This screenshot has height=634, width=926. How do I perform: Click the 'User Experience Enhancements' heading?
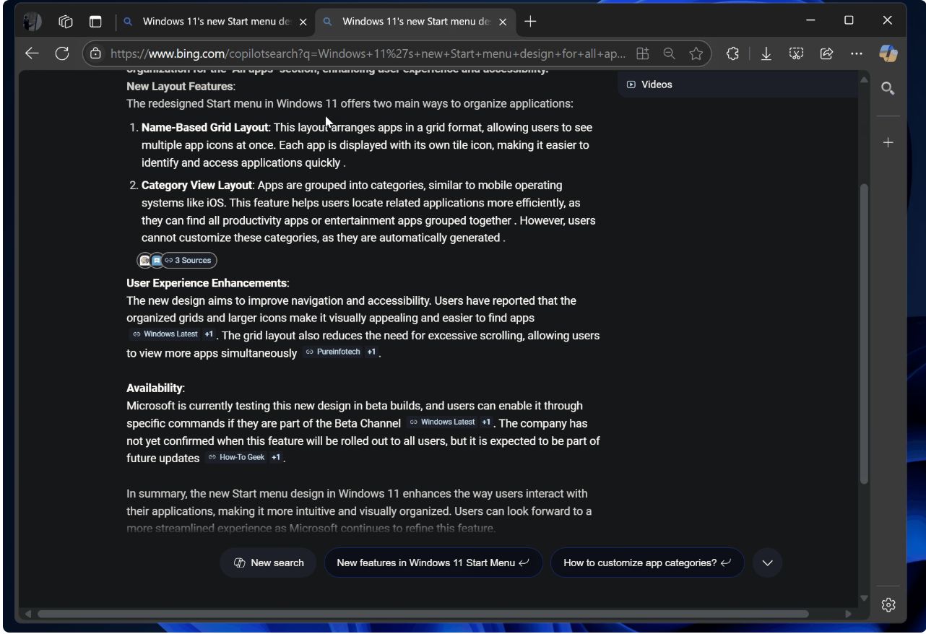(207, 283)
